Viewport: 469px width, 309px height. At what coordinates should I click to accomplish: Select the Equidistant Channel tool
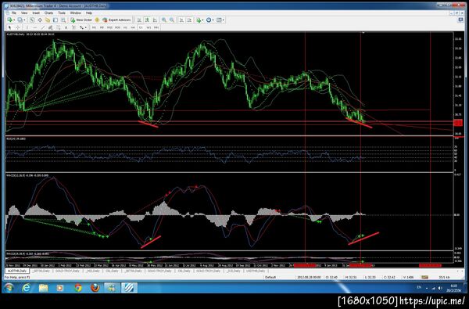[x=51, y=27]
